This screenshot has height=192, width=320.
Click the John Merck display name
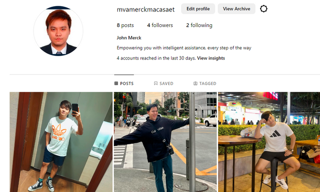tap(129, 38)
